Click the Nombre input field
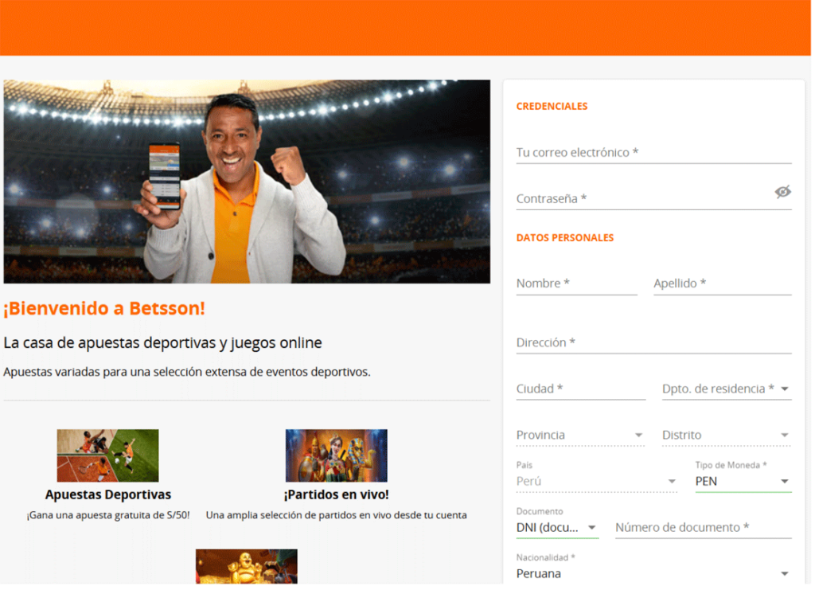Viewport: 815px width, 590px height. click(576, 283)
